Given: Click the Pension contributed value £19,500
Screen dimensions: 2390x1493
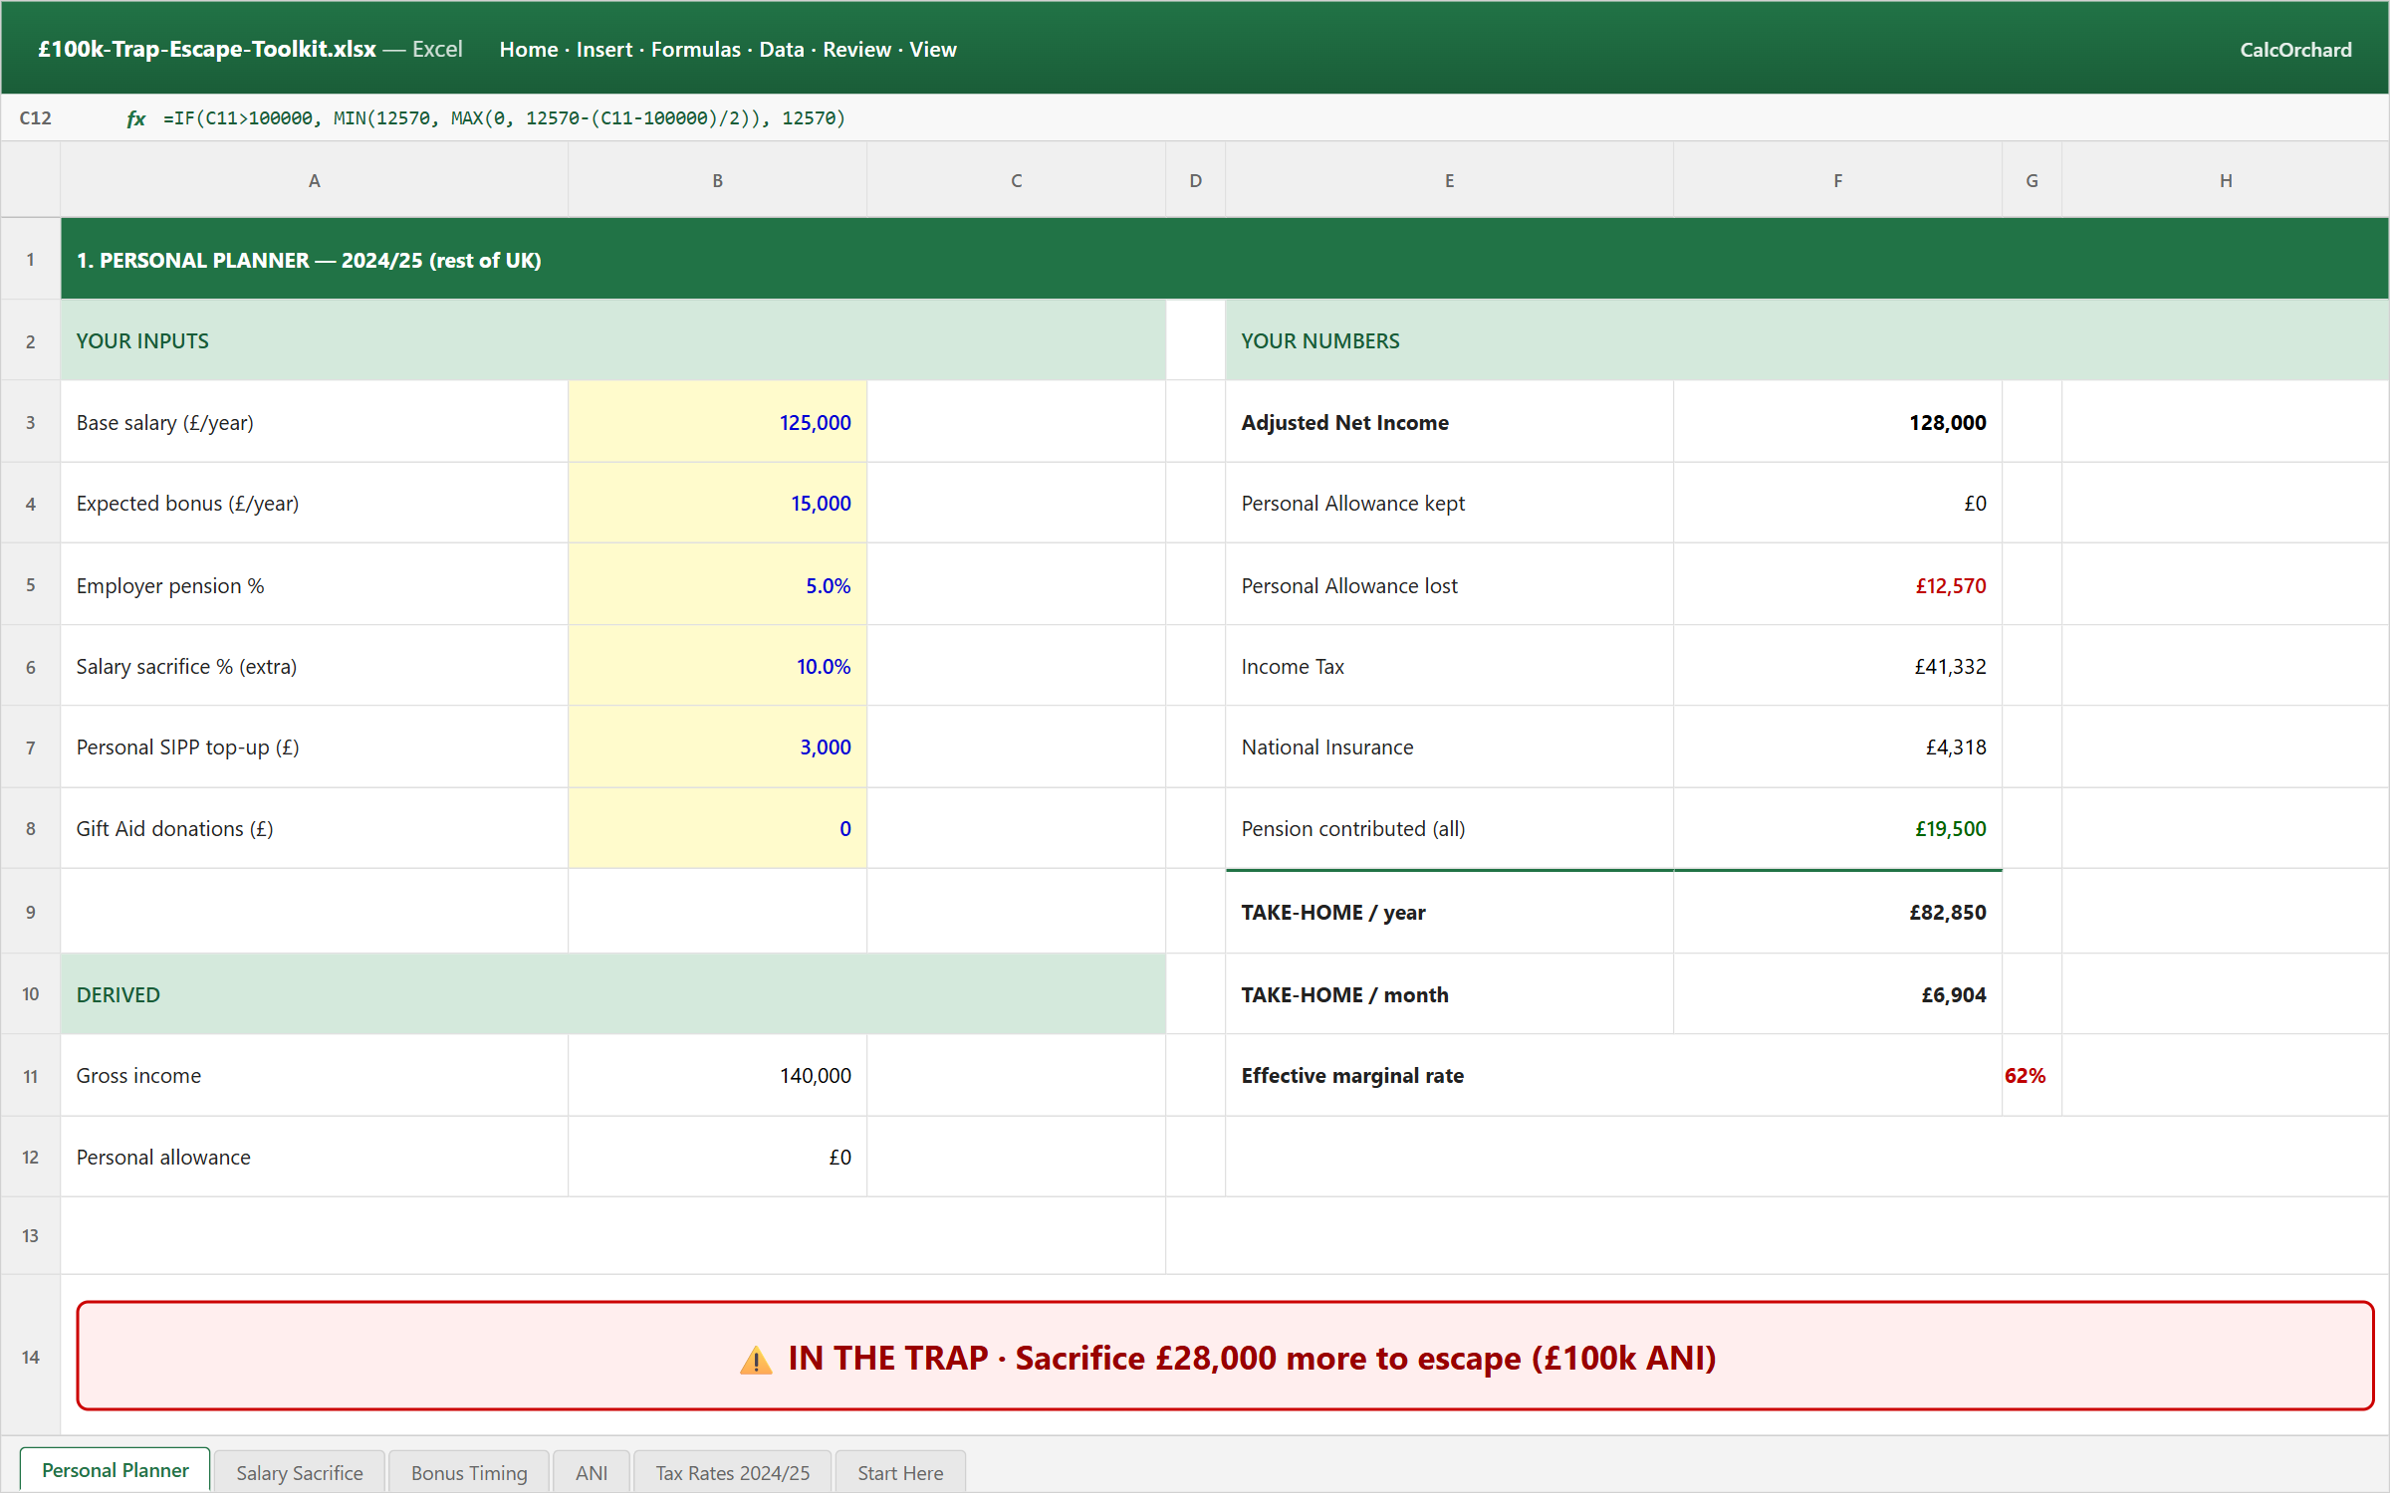Looking at the screenshot, I should click(x=1837, y=828).
